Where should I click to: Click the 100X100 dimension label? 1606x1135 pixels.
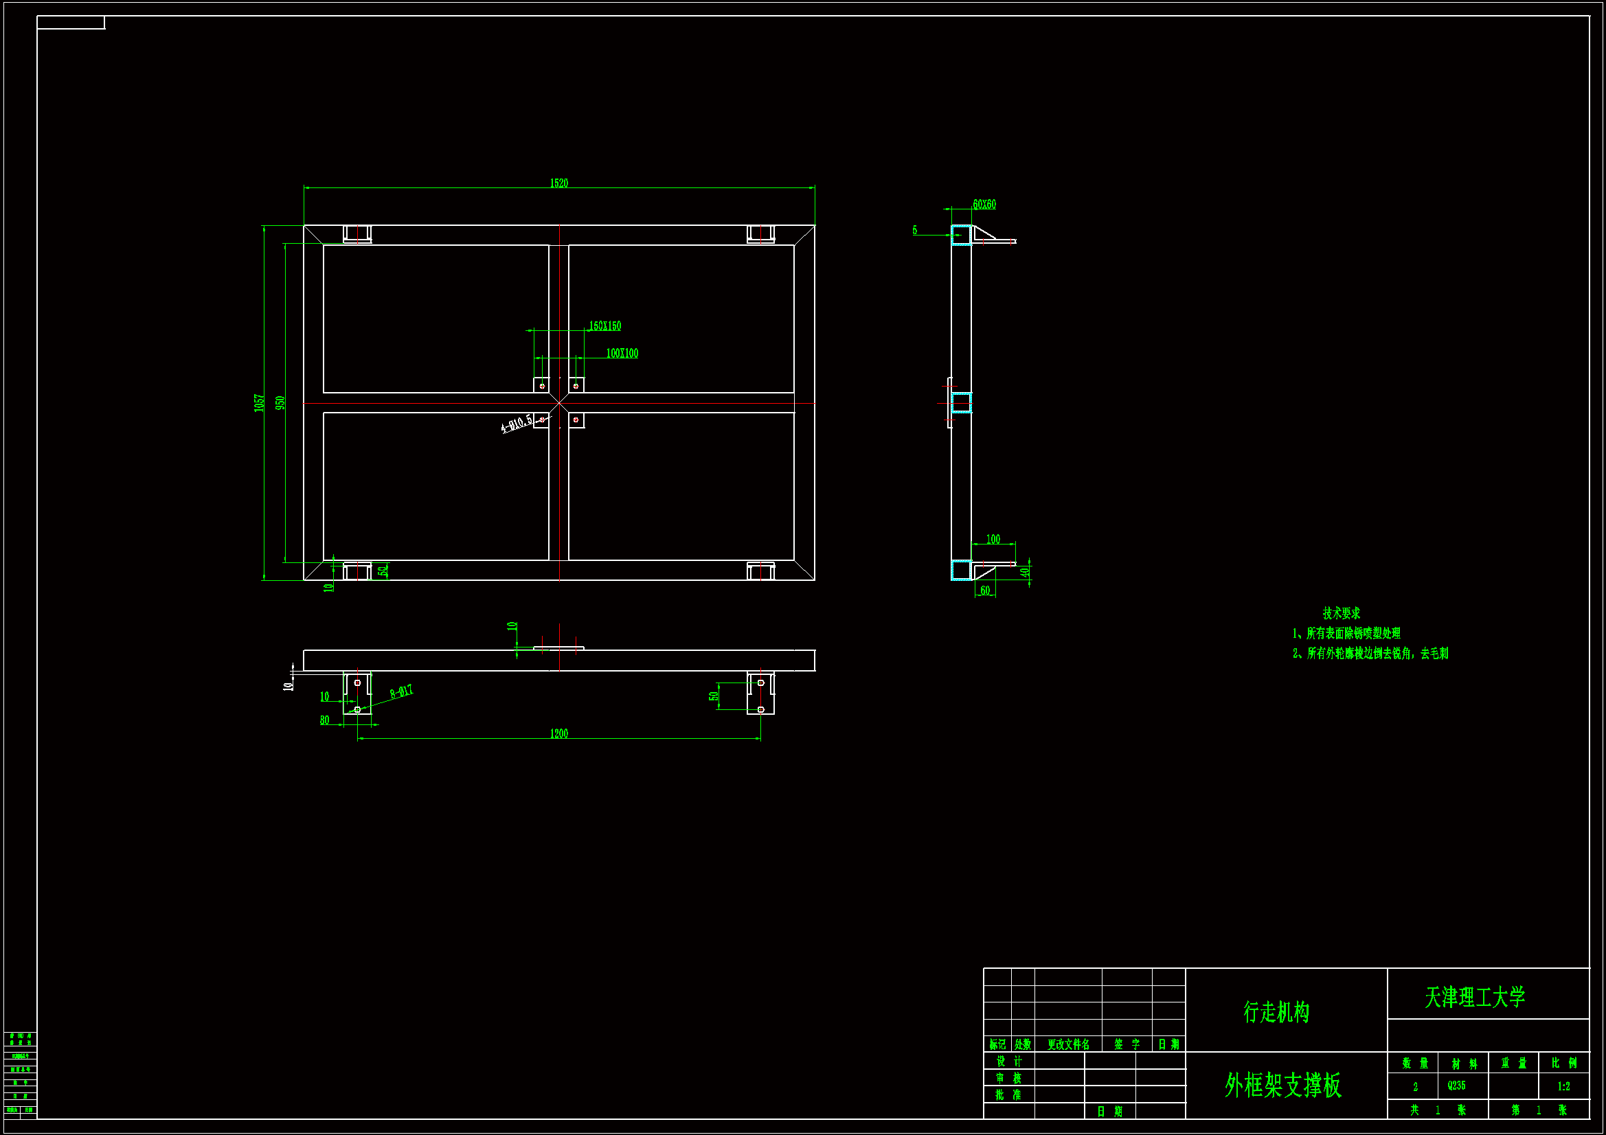(x=622, y=353)
